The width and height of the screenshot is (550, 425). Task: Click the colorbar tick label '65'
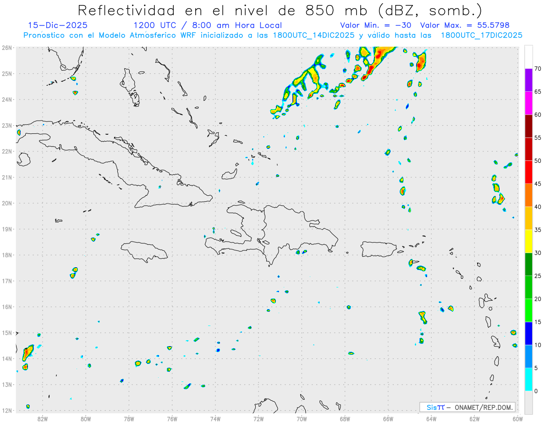point(538,92)
